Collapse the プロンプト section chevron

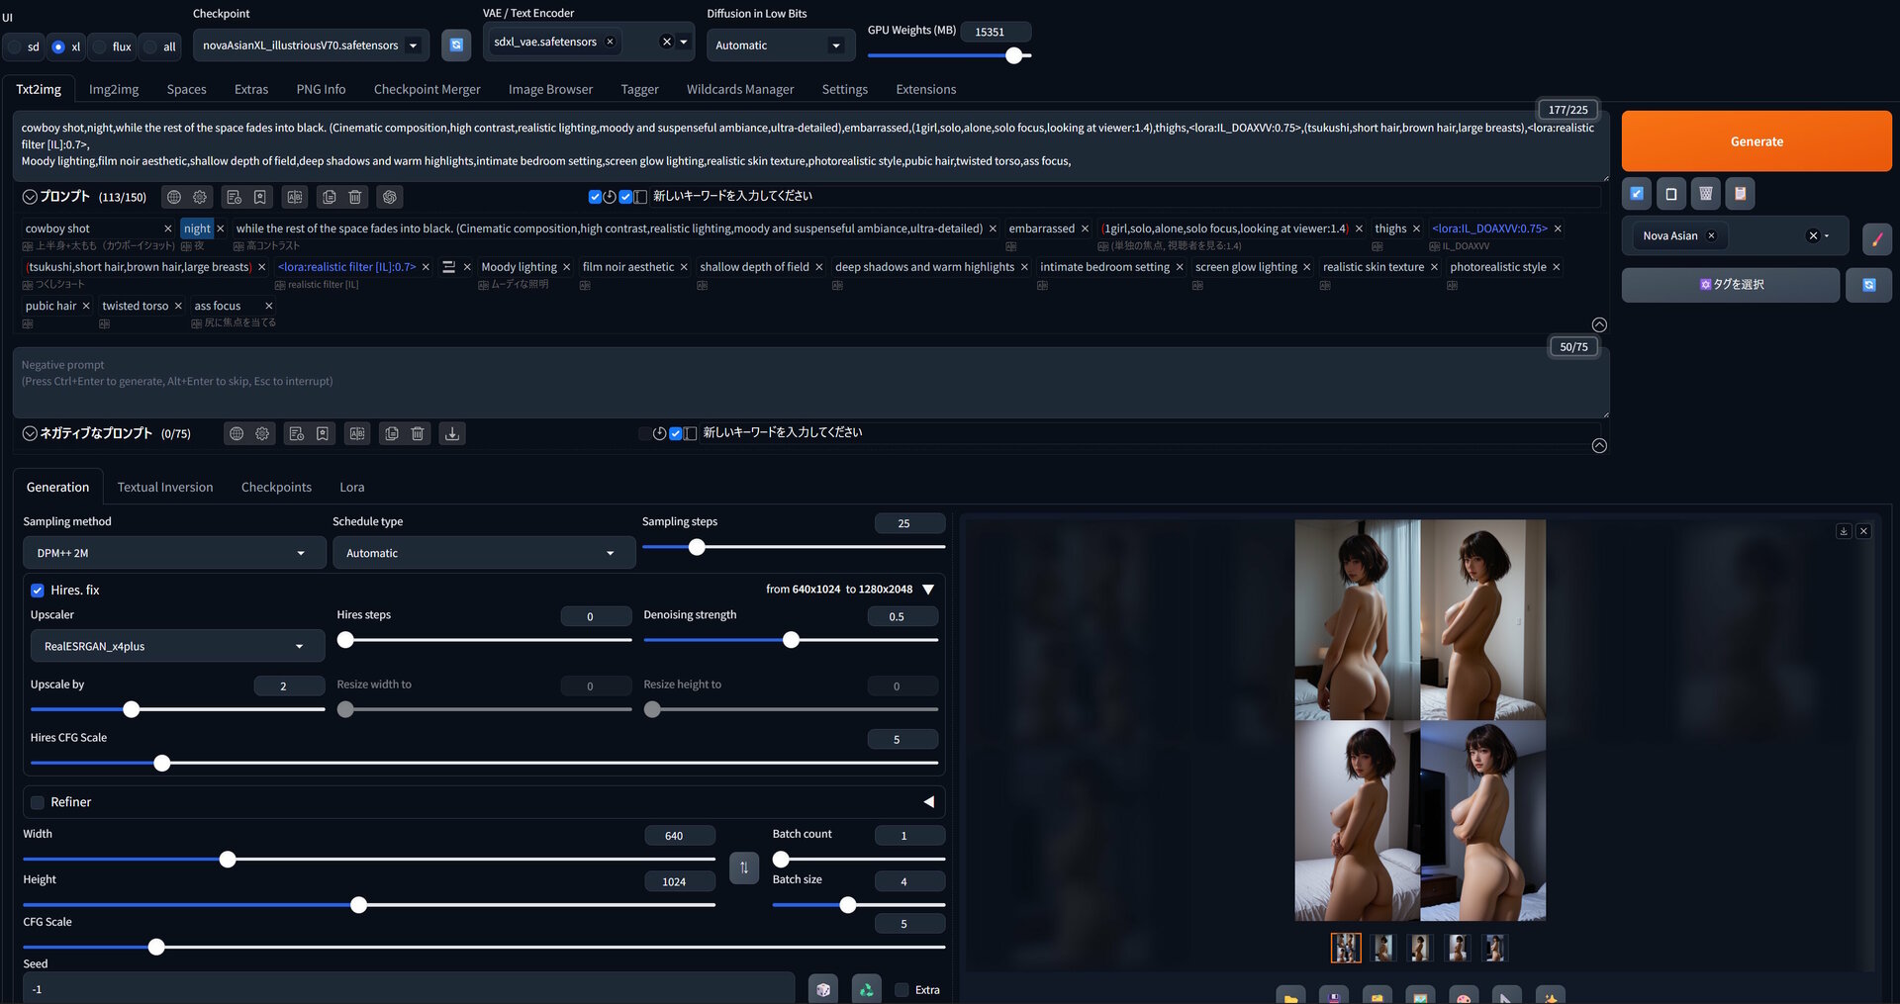tap(30, 197)
